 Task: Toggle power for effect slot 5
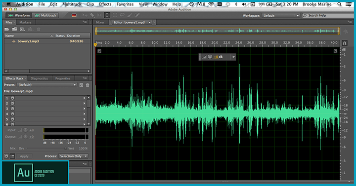(12, 119)
